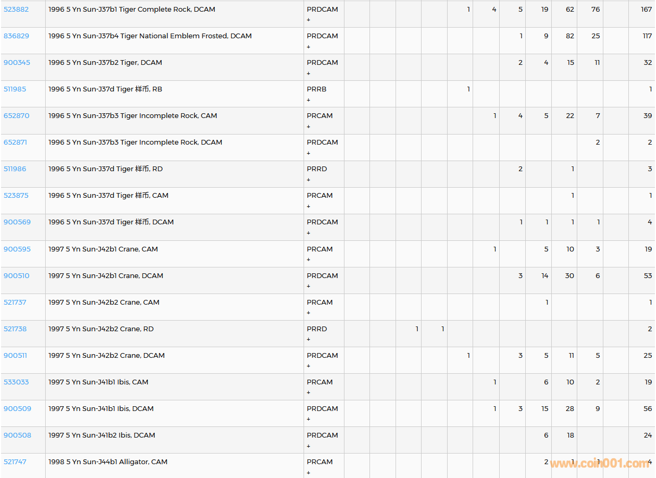Viewport: 656px width, 478px height.
Task: Select the 900595 Crane CAM link
Action: (x=16, y=249)
